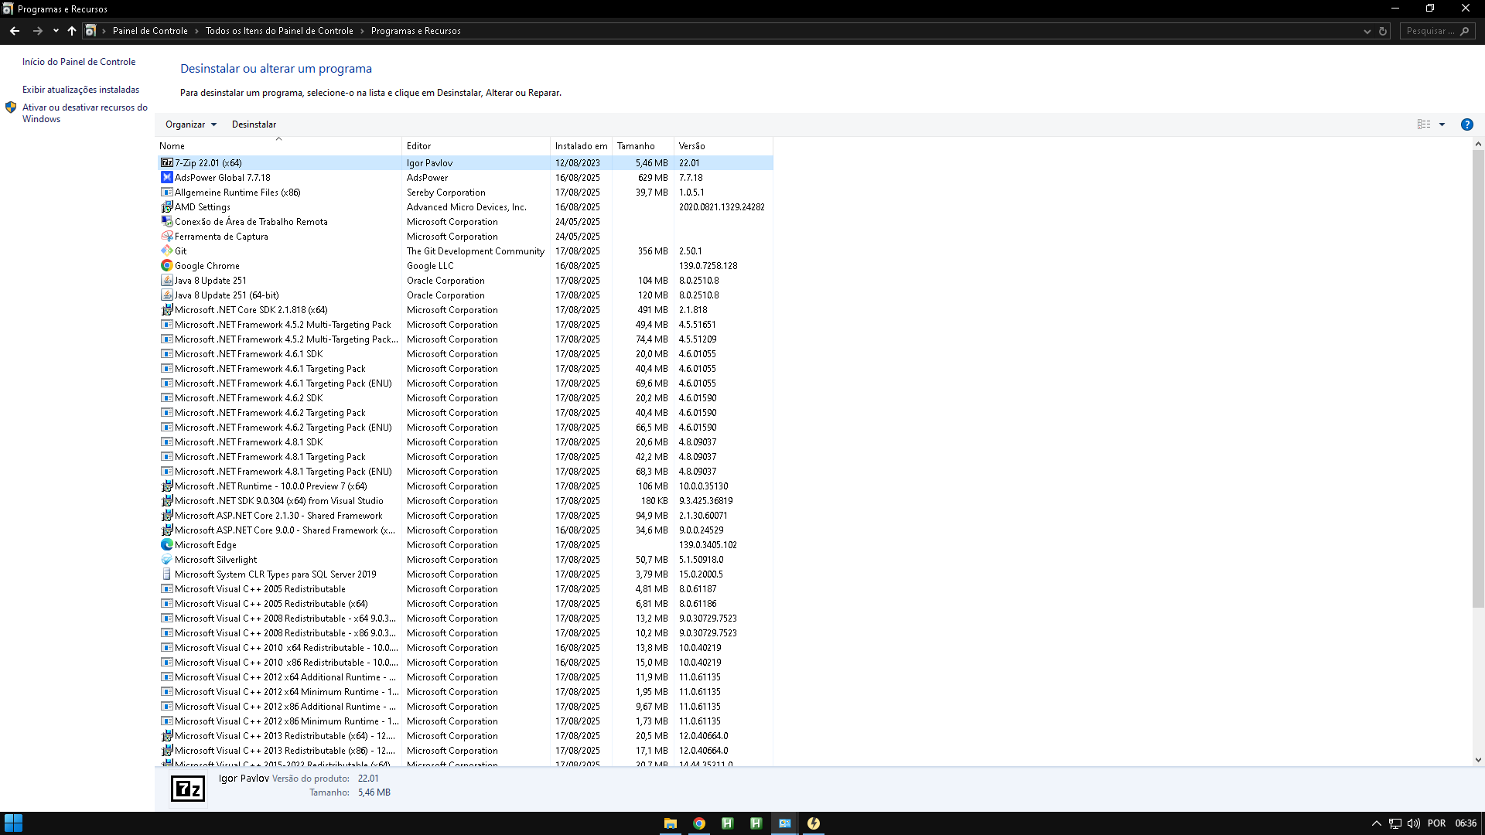Image resolution: width=1485 pixels, height=835 pixels.
Task: Open Google Chrome from the taskbar
Action: pyautogui.click(x=699, y=823)
